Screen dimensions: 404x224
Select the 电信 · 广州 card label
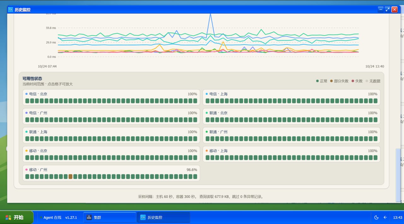[38, 113]
